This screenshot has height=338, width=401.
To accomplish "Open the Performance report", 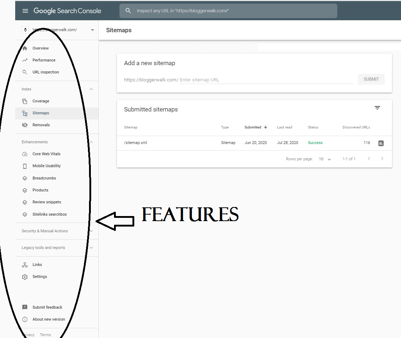I will 44,60.
